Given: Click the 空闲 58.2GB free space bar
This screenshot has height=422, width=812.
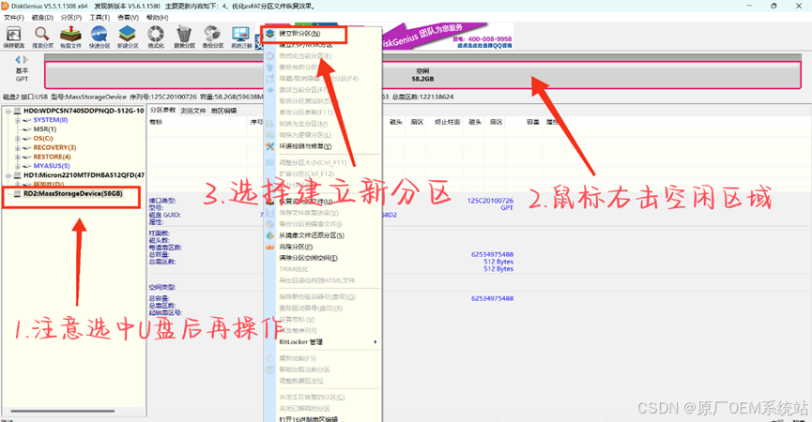Looking at the screenshot, I should [x=422, y=75].
